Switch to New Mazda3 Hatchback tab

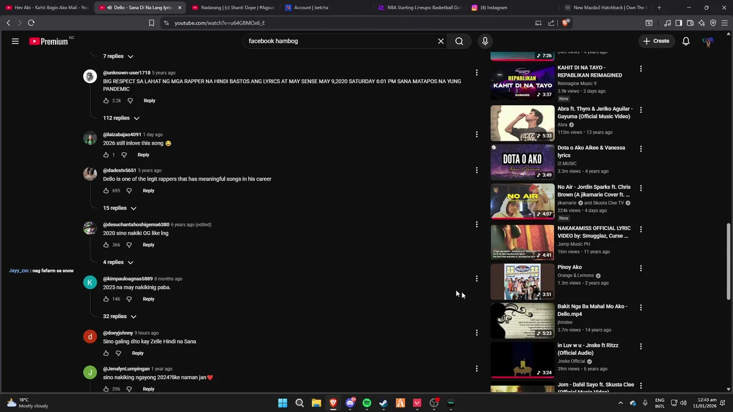point(606,7)
